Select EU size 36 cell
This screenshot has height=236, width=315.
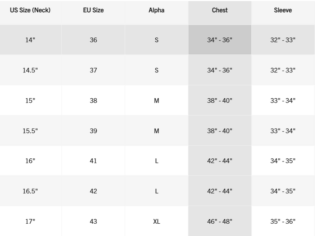point(93,40)
